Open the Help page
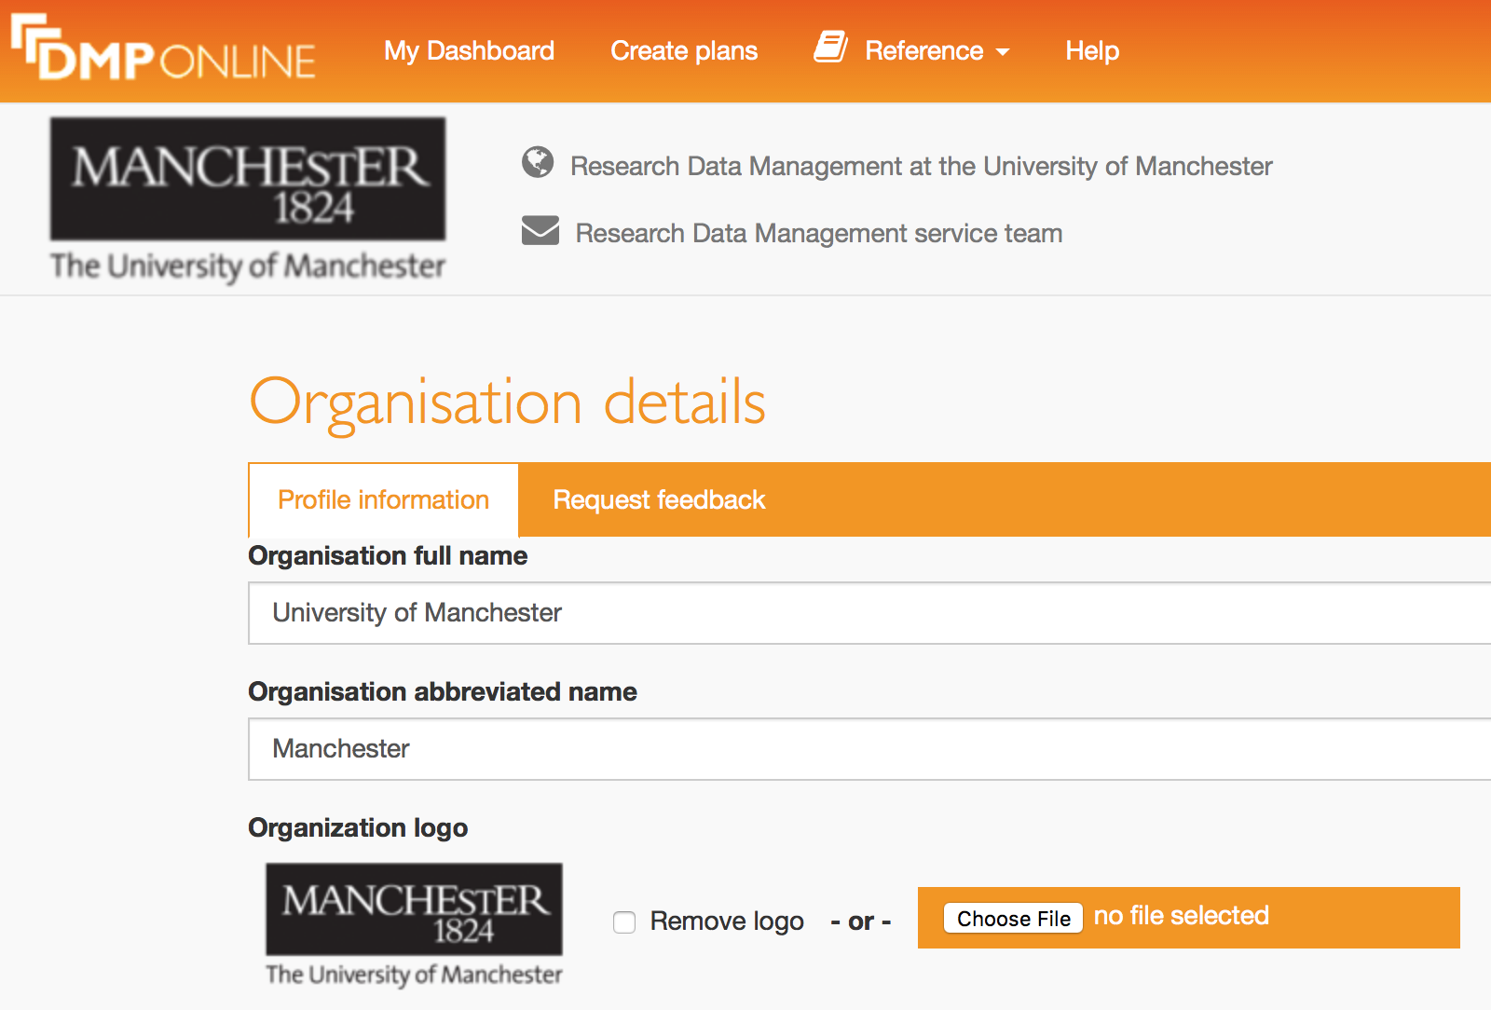Screen dimensions: 1491x1010 click(x=1092, y=50)
